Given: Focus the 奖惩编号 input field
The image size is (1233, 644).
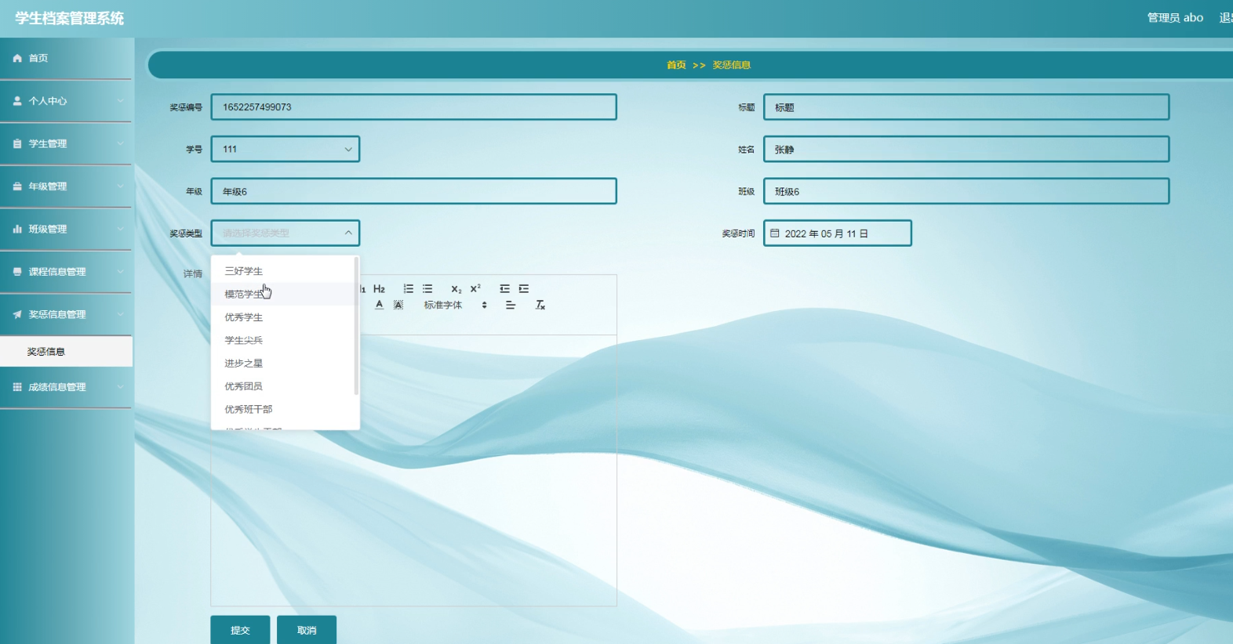Looking at the screenshot, I should [413, 107].
